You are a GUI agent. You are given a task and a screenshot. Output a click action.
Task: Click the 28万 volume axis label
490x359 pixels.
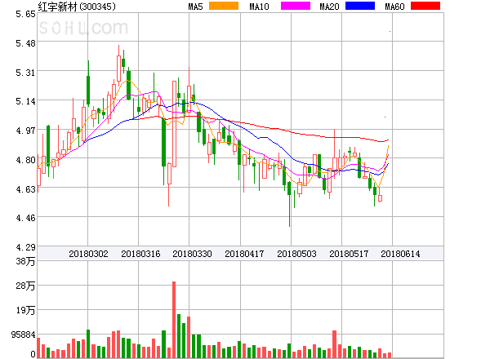point(25,286)
